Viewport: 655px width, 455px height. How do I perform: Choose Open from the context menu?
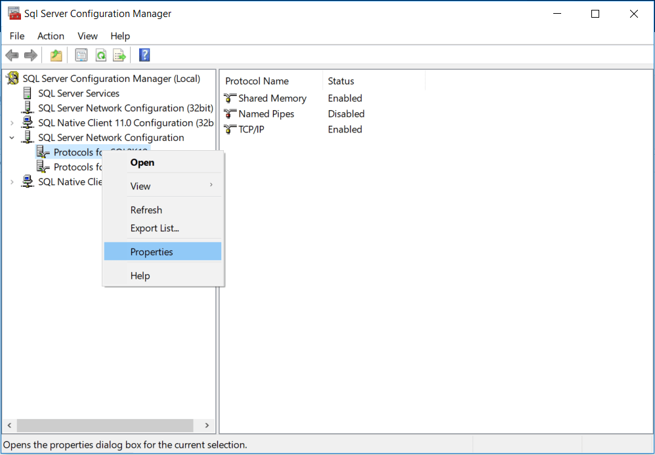pyautogui.click(x=142, y=163)
